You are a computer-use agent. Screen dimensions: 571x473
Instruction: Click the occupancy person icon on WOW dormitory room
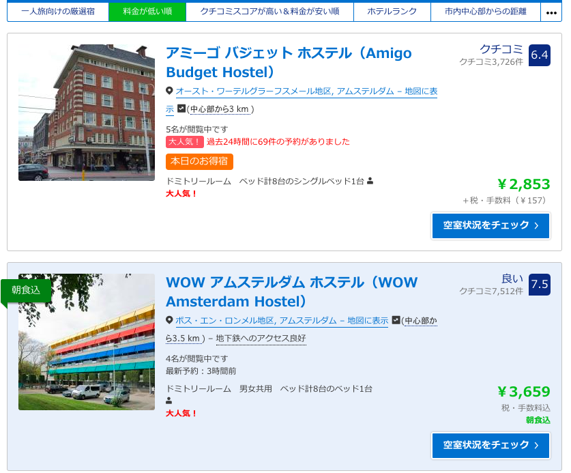pos(169,401)
